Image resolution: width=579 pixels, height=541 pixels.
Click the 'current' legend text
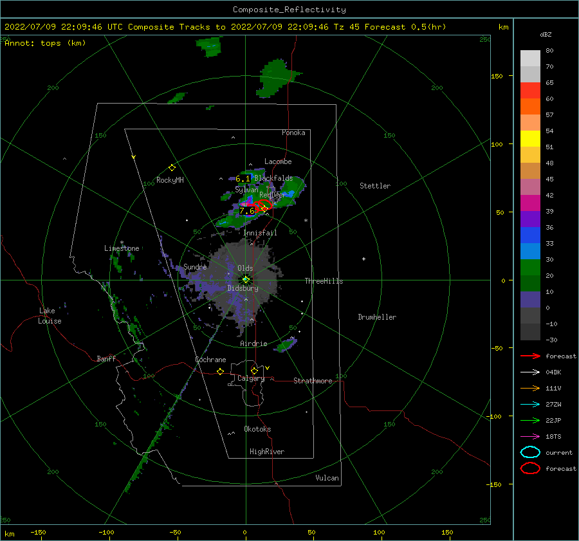(558, 453)
